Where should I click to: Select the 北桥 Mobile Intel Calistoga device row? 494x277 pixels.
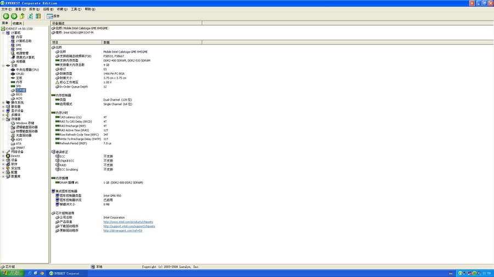[82, 28]
